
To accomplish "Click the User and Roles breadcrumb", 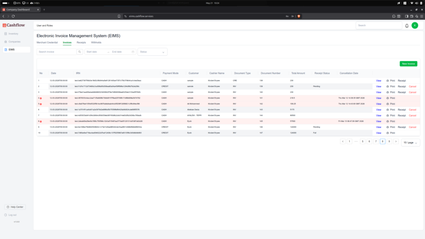I will coord(45,26).
